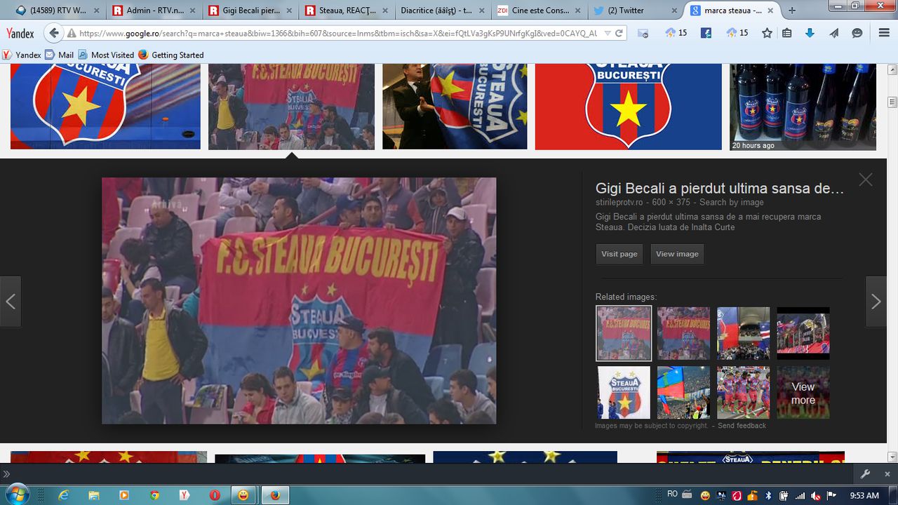898x505 pixels.
Task: Open the Firefox hamburger menu
Action: (x=884, y=33)
